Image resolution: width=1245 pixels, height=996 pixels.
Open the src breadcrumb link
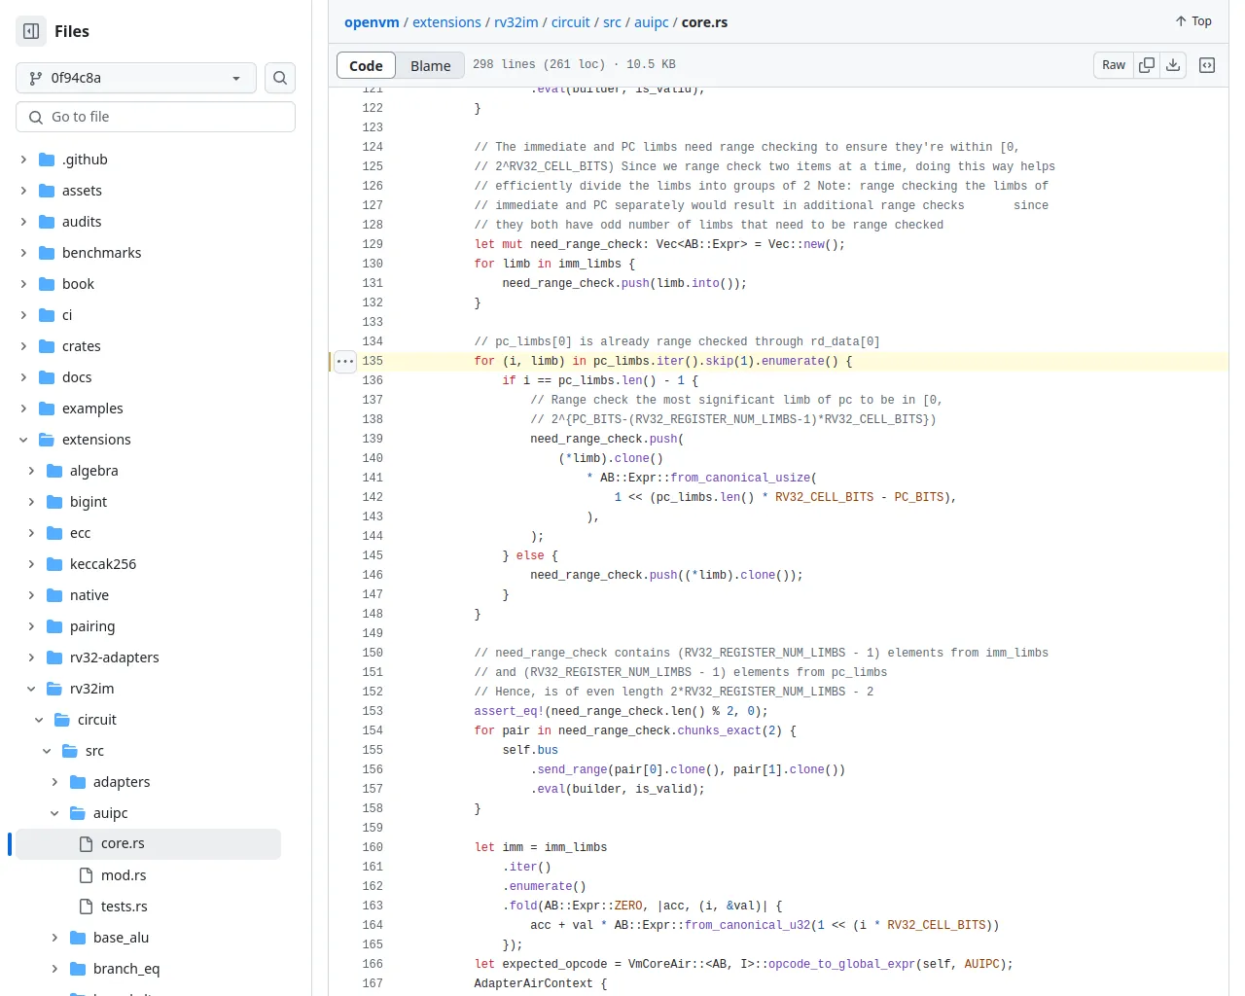click(612, 21)
